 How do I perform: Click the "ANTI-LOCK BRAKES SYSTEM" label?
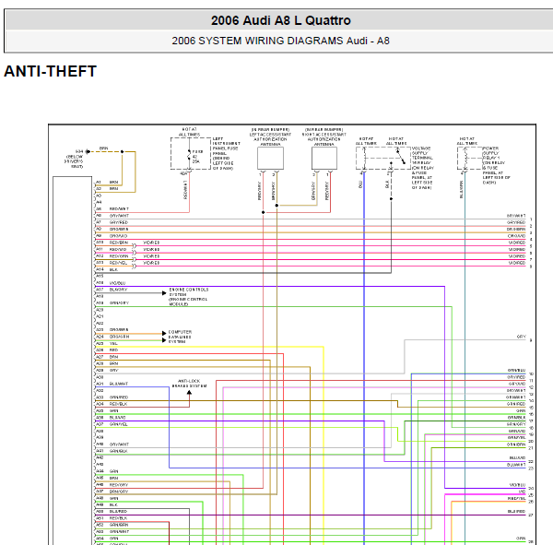(189, 384)
